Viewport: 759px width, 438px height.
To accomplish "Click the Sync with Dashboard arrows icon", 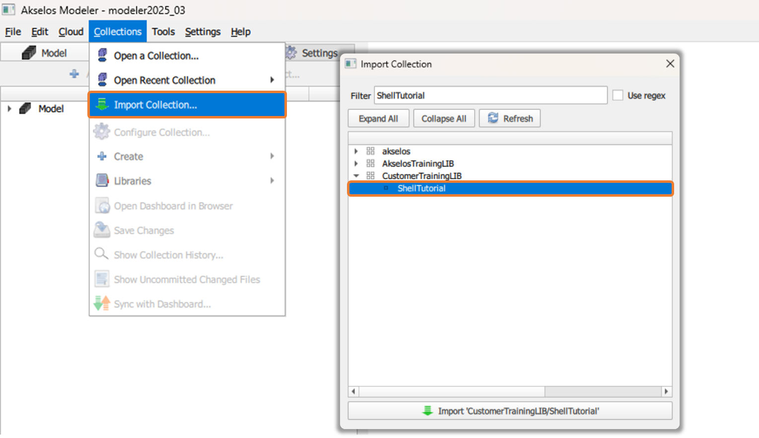I will click(102, 303).
